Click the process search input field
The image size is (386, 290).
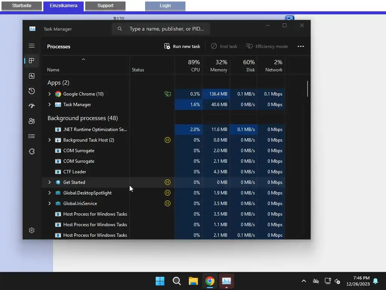tap(161, 29)
